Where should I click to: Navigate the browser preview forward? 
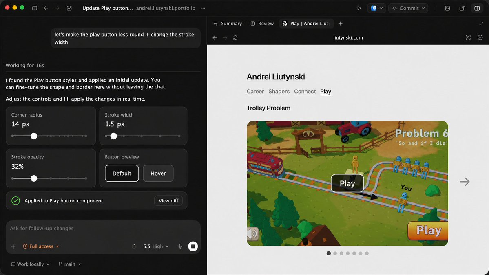pyautogui.click(x=225, y=37)
